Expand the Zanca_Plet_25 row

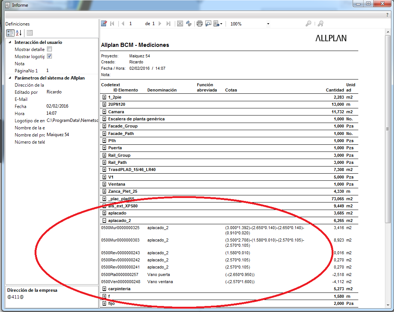tap(104, 192)
